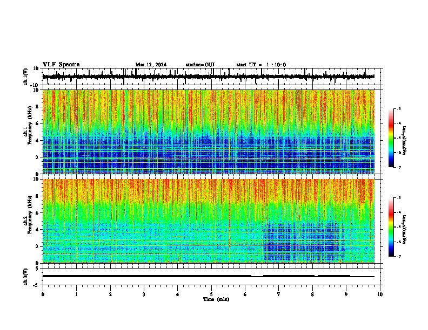Click the ch.2 color bar log PSD label
Image resolution: width=428 pixels, height=330 pixels.
(405, 229)
